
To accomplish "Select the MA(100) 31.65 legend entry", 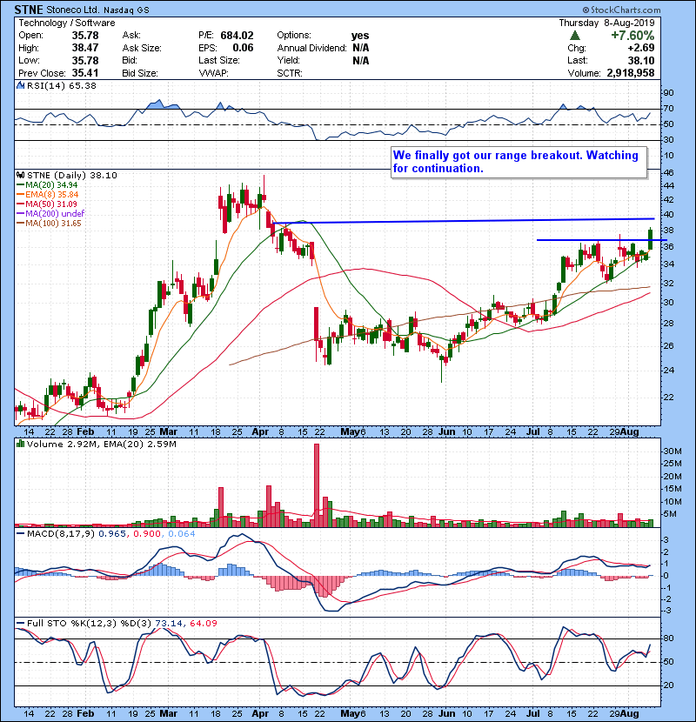I will click(49, 224).
